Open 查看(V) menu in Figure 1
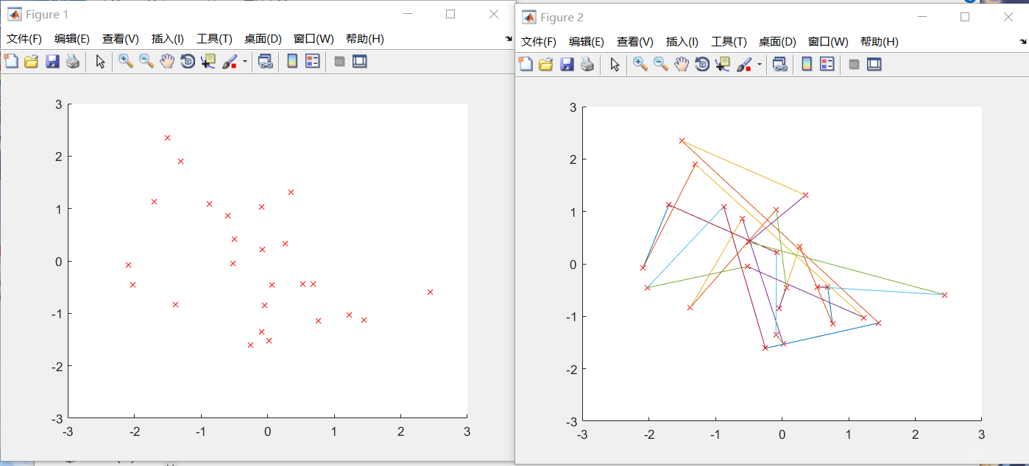 121,39
